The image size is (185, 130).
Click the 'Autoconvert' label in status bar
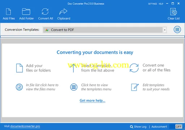[x=159, y=127]
